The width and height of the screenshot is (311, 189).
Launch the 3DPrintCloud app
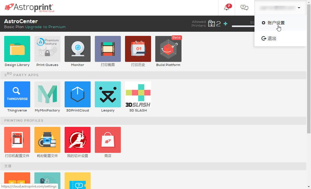coord(78,94)
